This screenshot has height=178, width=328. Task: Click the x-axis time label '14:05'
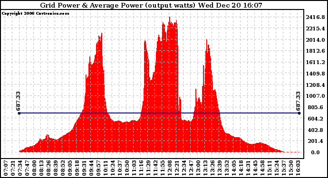[x=234, y=168]
